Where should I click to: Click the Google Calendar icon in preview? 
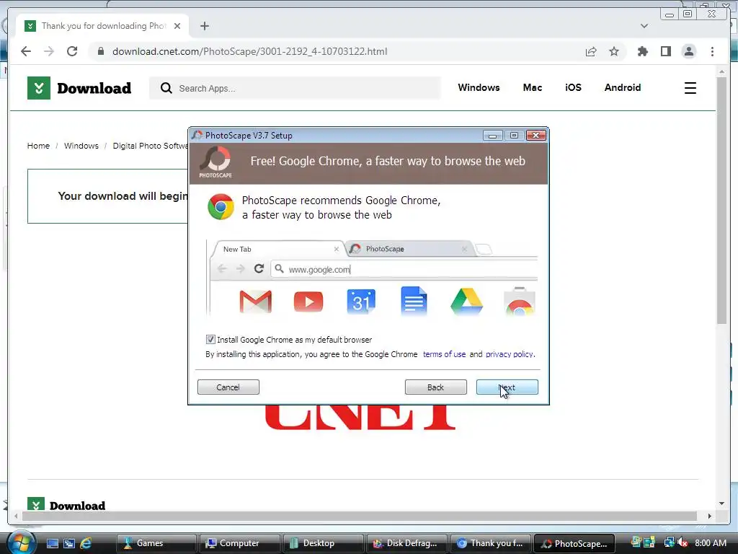pos(361,302)
